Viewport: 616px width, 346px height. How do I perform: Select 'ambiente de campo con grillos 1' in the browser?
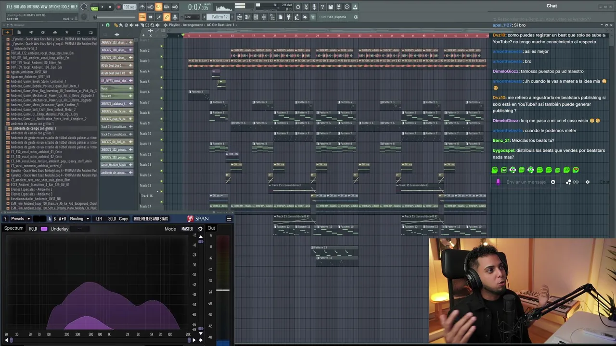(34, 128)
